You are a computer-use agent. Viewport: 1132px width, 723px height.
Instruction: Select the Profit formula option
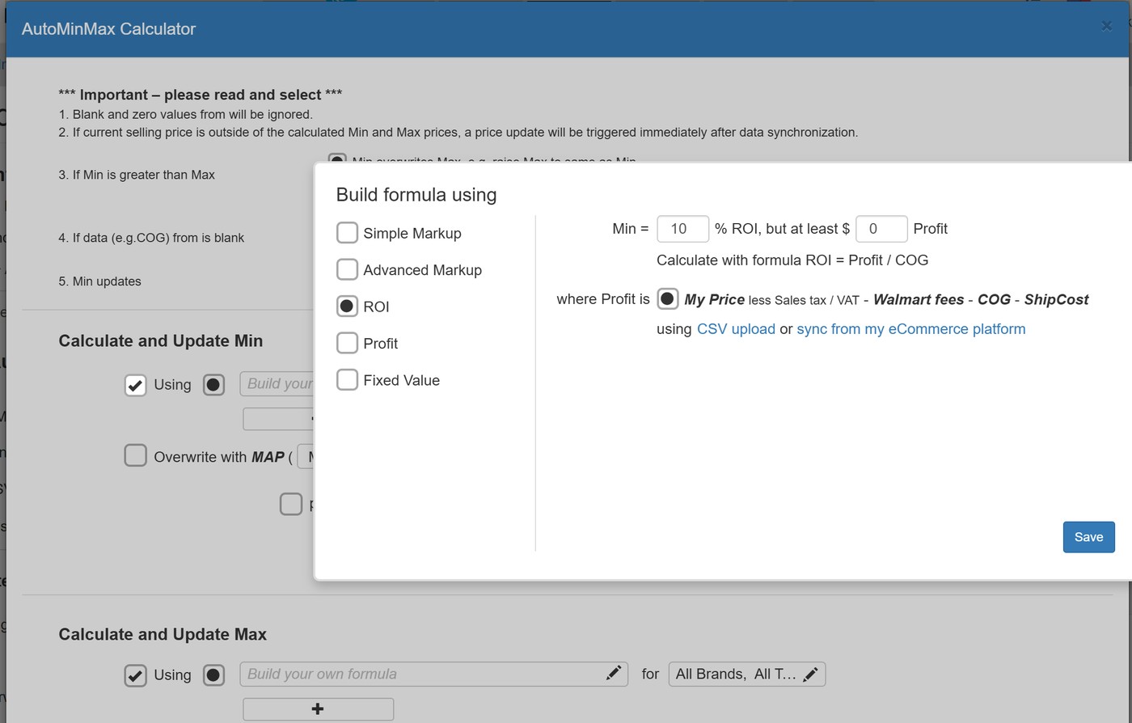pos(347,343)
